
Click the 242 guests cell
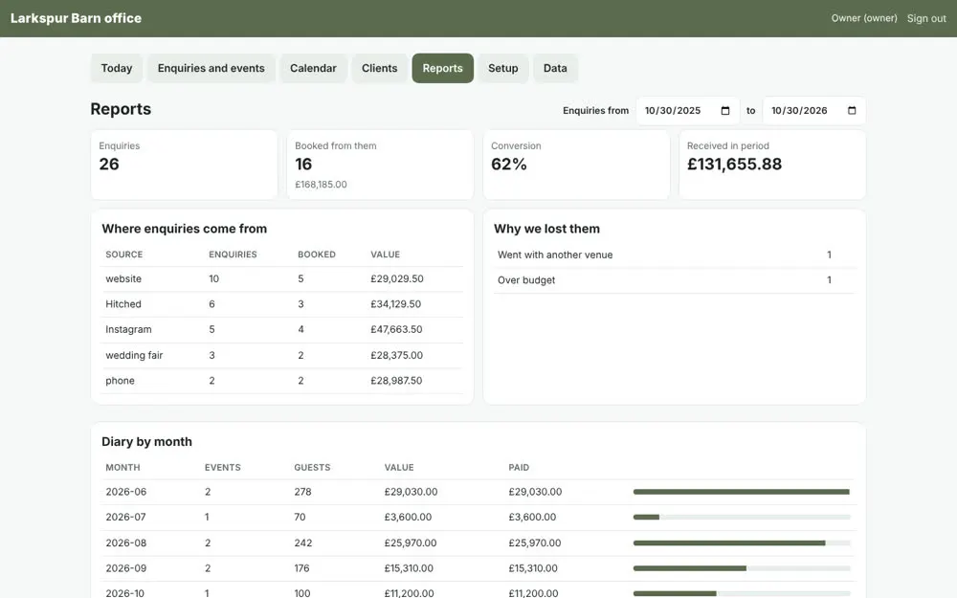point(302,543)
